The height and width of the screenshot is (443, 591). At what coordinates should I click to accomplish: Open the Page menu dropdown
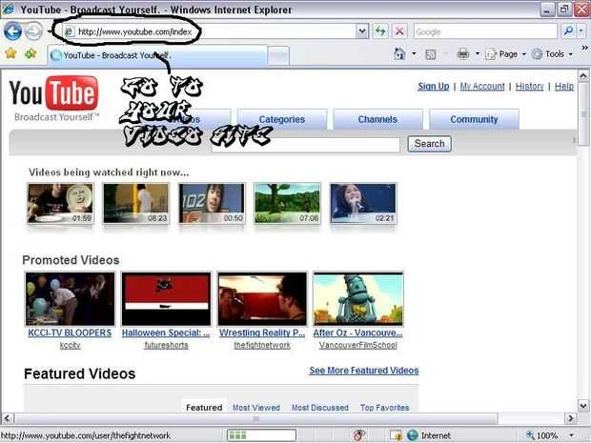click(506, 54)
